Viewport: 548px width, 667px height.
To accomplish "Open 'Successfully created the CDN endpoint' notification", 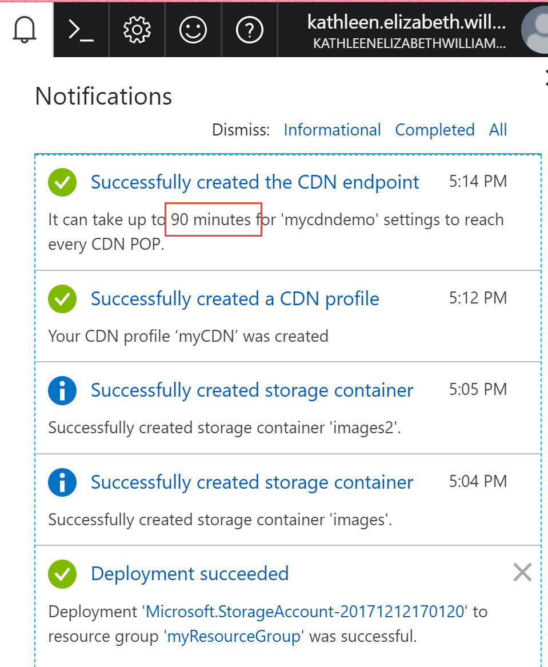I will click(255, 182).
